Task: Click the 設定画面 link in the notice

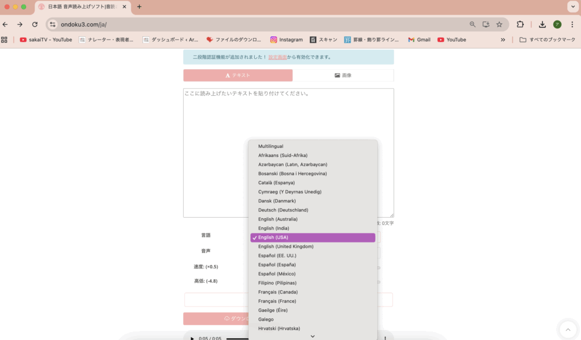Action: coord(277,57)
